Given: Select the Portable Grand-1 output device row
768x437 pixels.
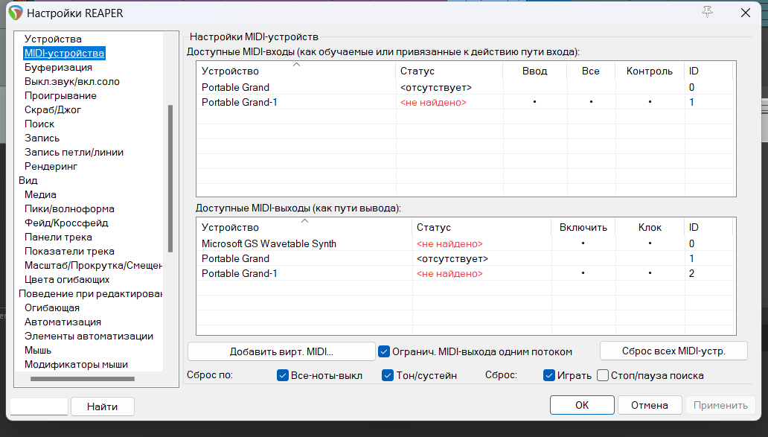Looking at the screenshot, I should [465, 273].
